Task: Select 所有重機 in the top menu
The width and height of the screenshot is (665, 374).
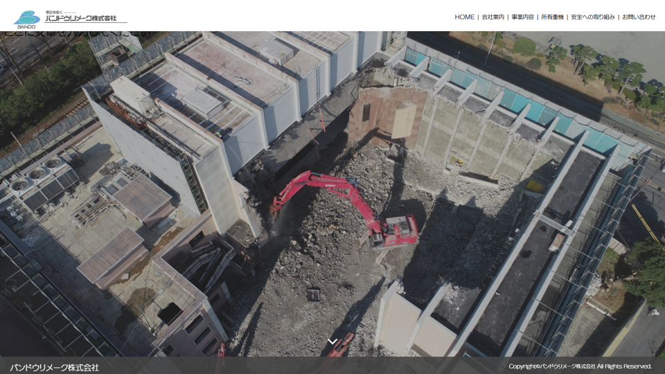Action: pyautogui.click(x=552, y=17)
